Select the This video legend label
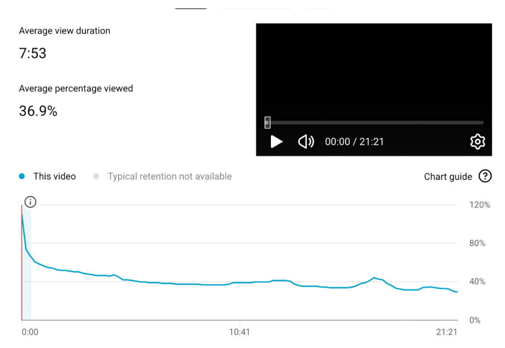 [x=54, y=176]
